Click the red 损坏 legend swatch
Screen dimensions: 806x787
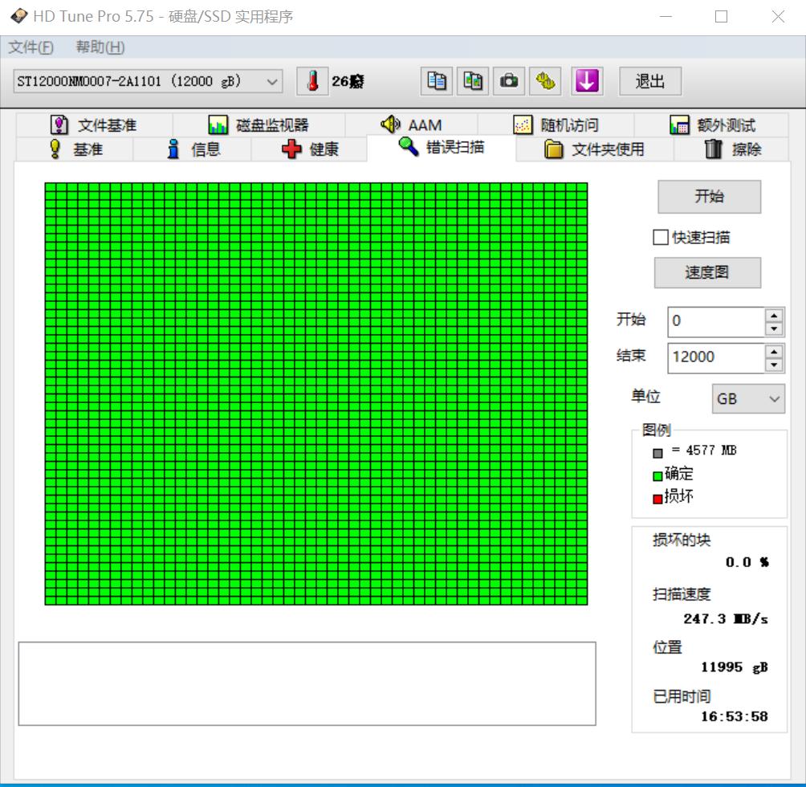[657, 499]
